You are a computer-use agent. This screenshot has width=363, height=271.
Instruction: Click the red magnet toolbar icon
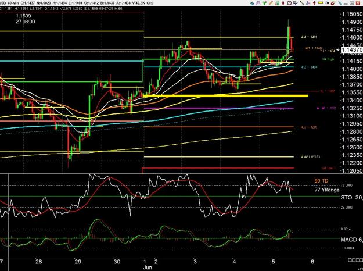[333, 3]
